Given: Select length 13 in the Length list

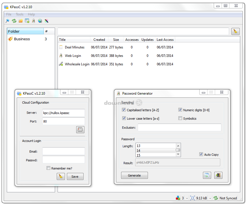Looking at the screenshot, I should (x=156, y=146).
